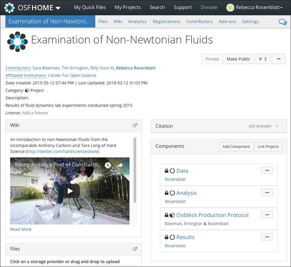Image resolution: width=291 pixels, height=267 pixels.
Task: Click the circle category icon beside Data
Action: pos(172,171)
